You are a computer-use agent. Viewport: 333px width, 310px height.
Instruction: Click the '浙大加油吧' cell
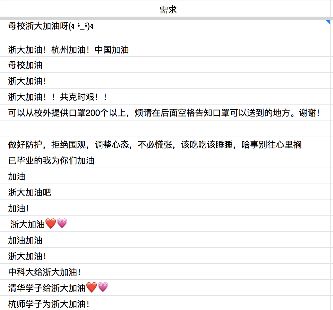click(168, 192)
